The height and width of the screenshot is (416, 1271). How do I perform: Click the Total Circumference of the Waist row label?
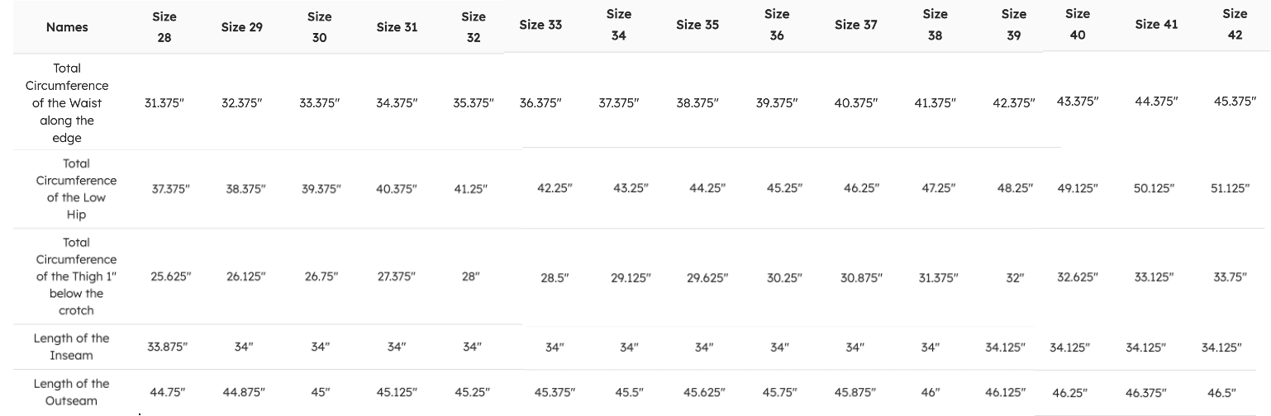(x=67, y=102)
